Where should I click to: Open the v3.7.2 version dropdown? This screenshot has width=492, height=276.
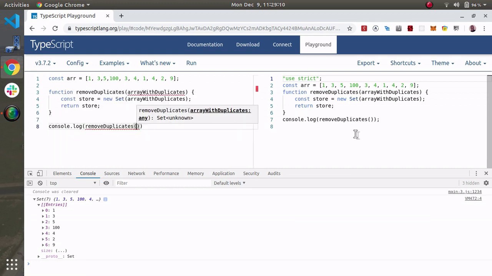45,63
